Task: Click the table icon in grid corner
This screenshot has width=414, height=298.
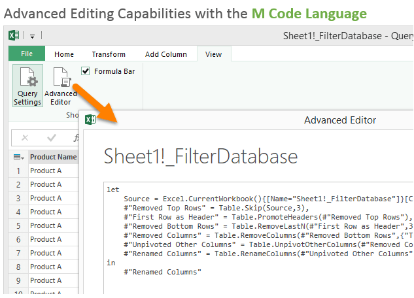Action: coord(16,157)
